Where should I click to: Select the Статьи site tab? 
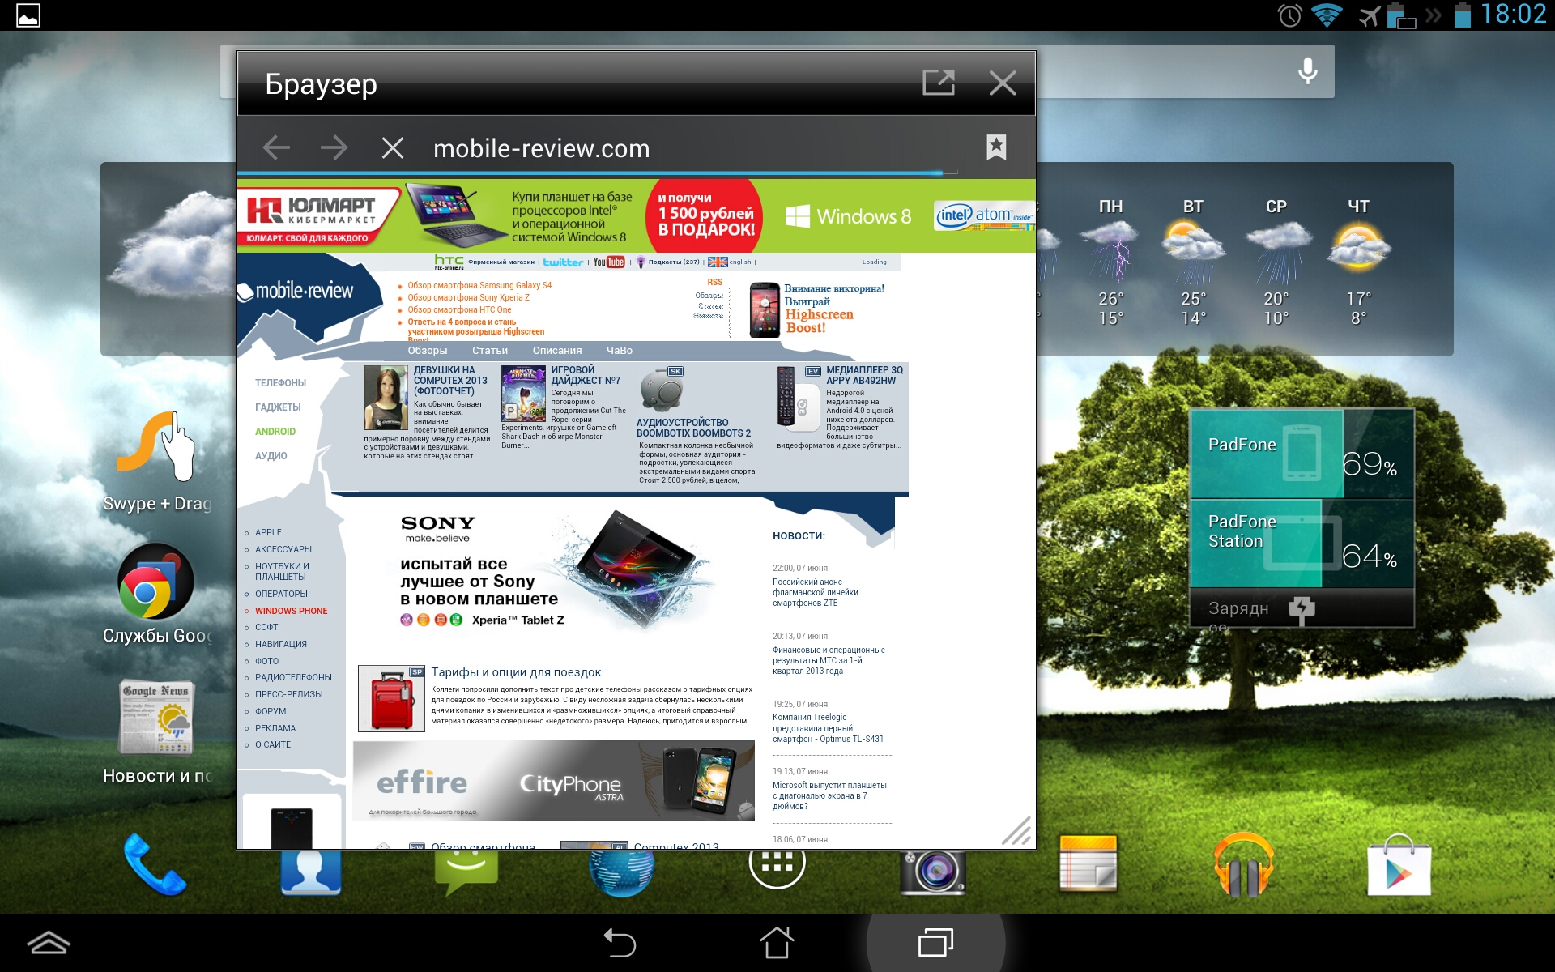490,351
